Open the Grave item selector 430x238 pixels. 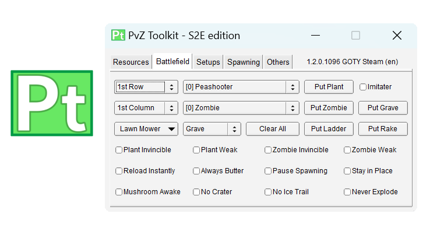click(212, 129)
